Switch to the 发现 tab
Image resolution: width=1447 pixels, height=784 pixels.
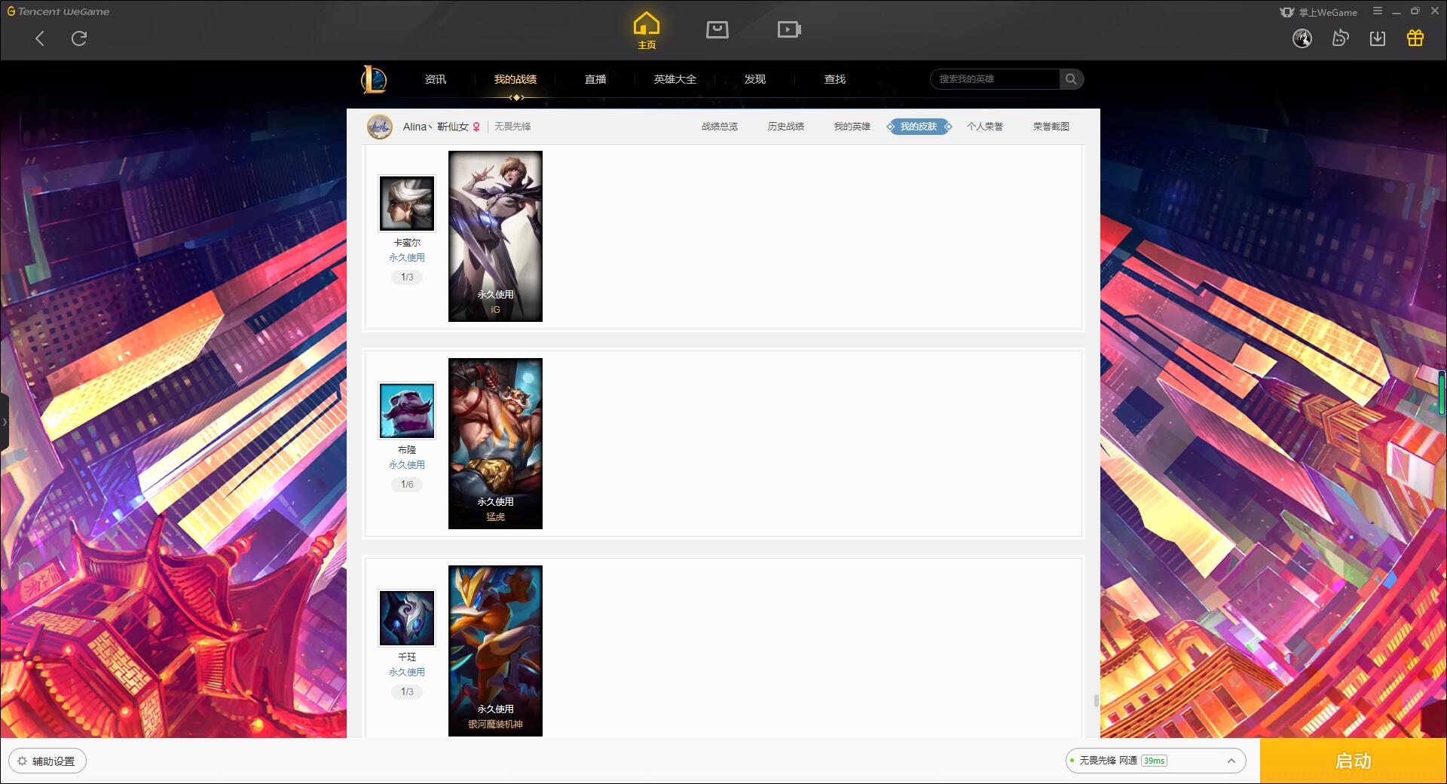[755, 79]
